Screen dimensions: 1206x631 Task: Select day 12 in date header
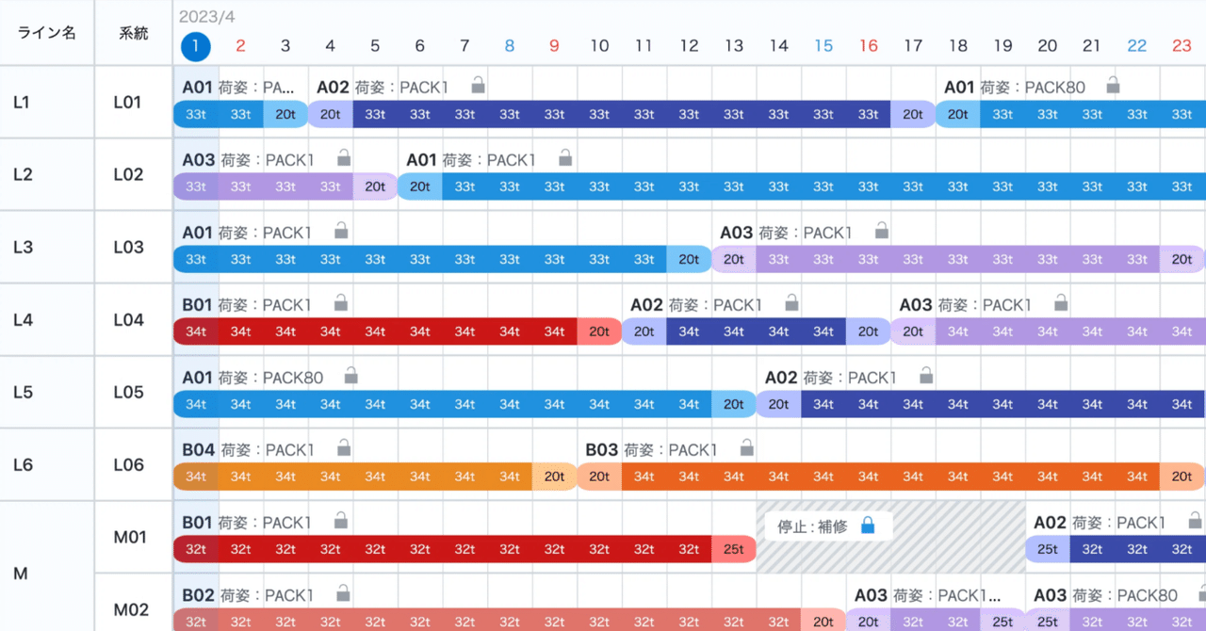pos(689,46)
